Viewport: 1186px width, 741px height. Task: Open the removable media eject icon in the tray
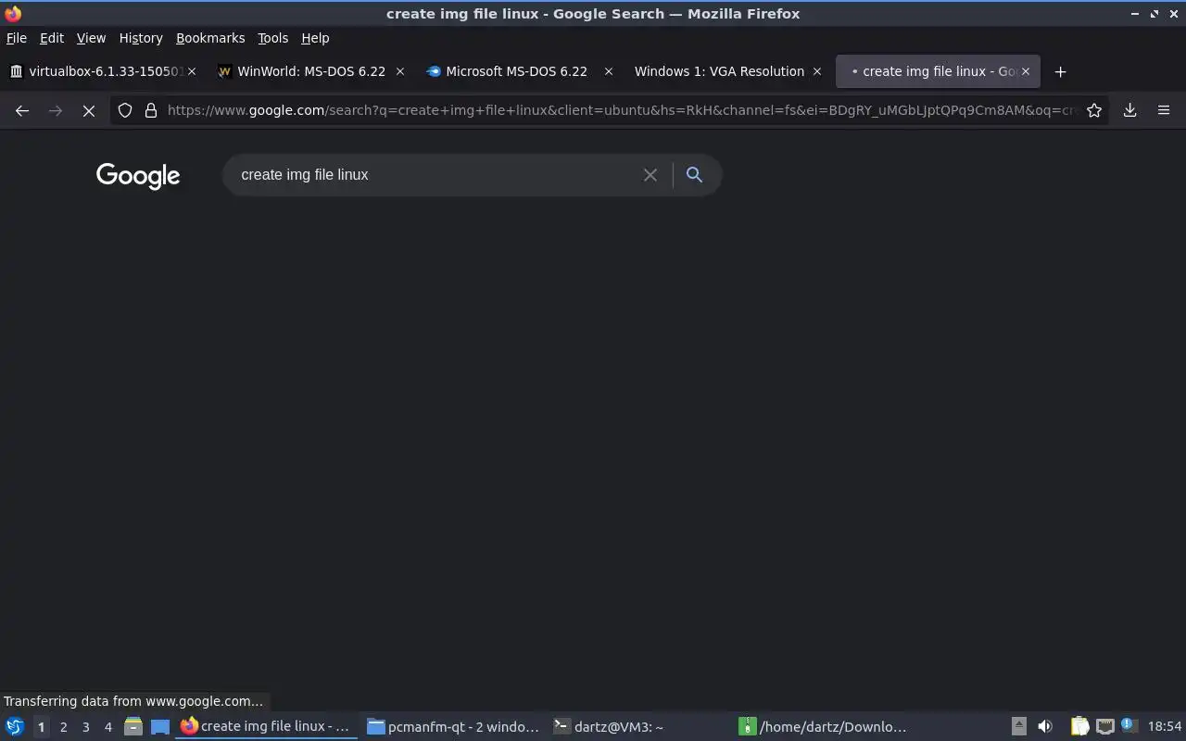point(1018,726)
